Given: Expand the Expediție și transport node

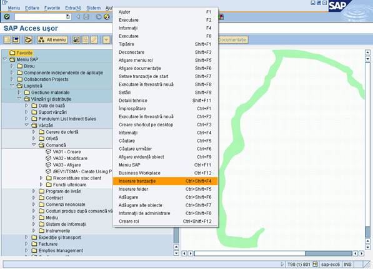Looking at the screenshot, I should 27,237.
